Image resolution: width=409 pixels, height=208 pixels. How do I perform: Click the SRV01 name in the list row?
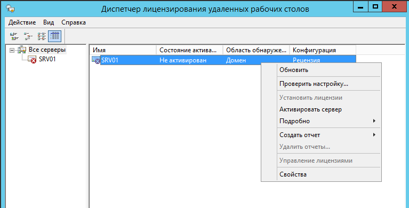click(x=110, y=60)
